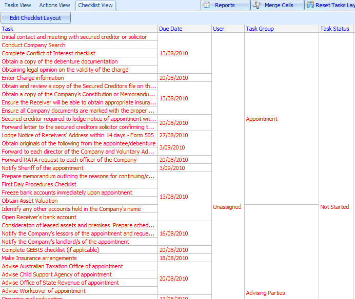Select the Conduct Company Search task

tap(33, 45)
